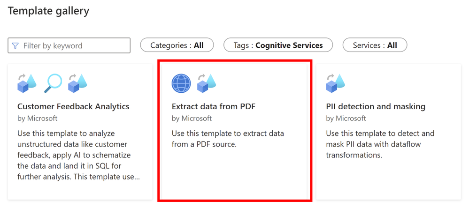The height and width of the screenshot is (208, 469).
Task: Click the filter funnel icon in the keyword box
Action: (x=15, y=45)
